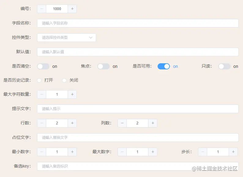
Task: Click the 步长 number field
Action: tap(218, 152)
